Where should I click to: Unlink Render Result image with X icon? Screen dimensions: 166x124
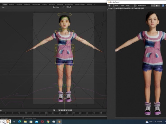point(159,6)
